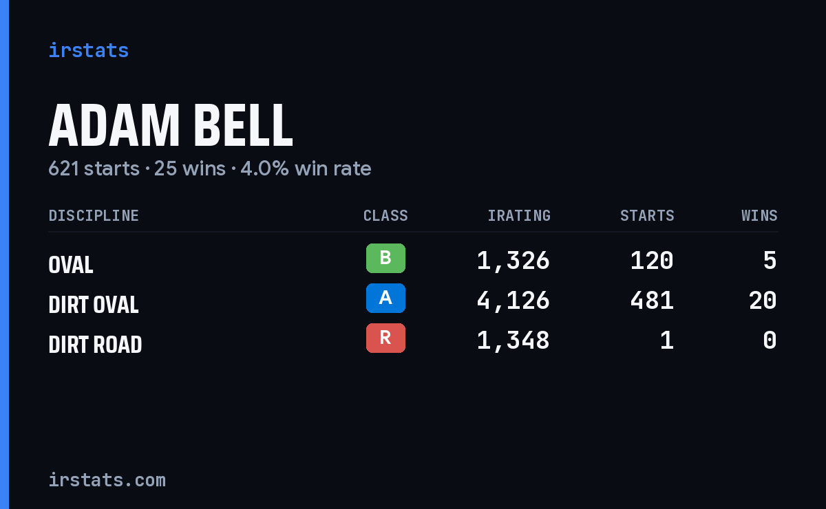Click the blue A class badge
Viewport: 826px width, 509px height.
pos(385,299)
